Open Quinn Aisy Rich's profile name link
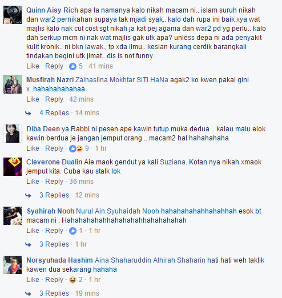282x298 pixels. 52,10
